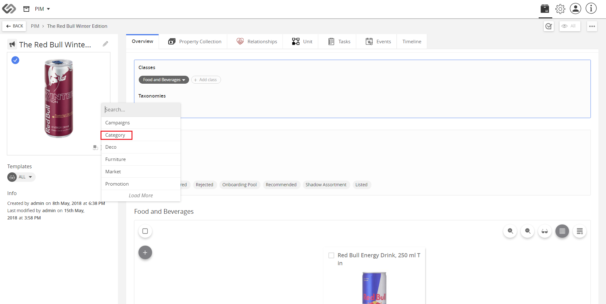
Task: Open the PIM archive box icon
Action: [x=27, y=9]
